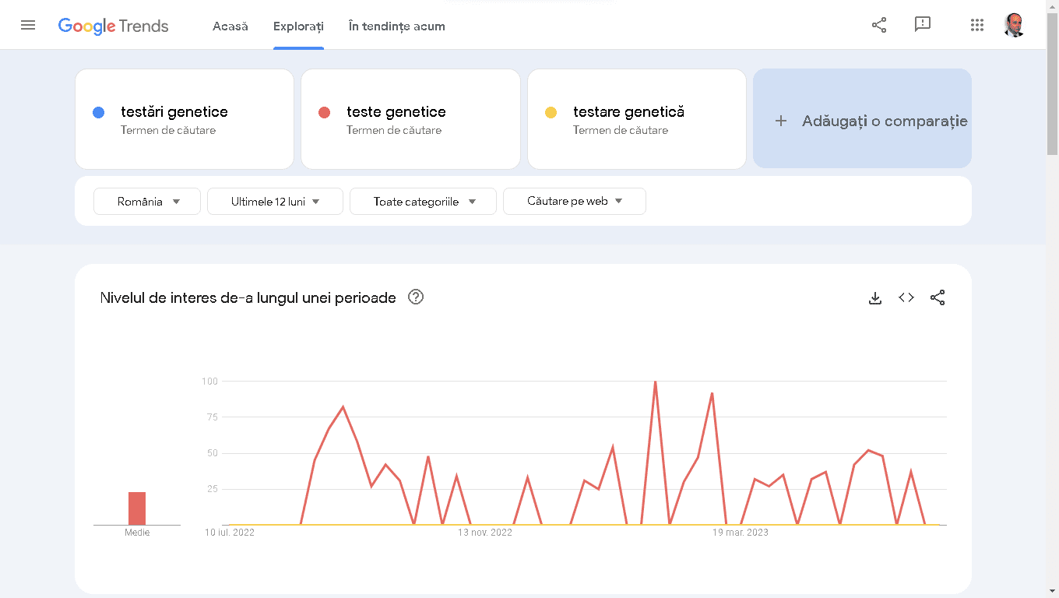The image size is (1059, 598).
Task: Open help for Nivelul de interes
Action: tap(416, 297)
